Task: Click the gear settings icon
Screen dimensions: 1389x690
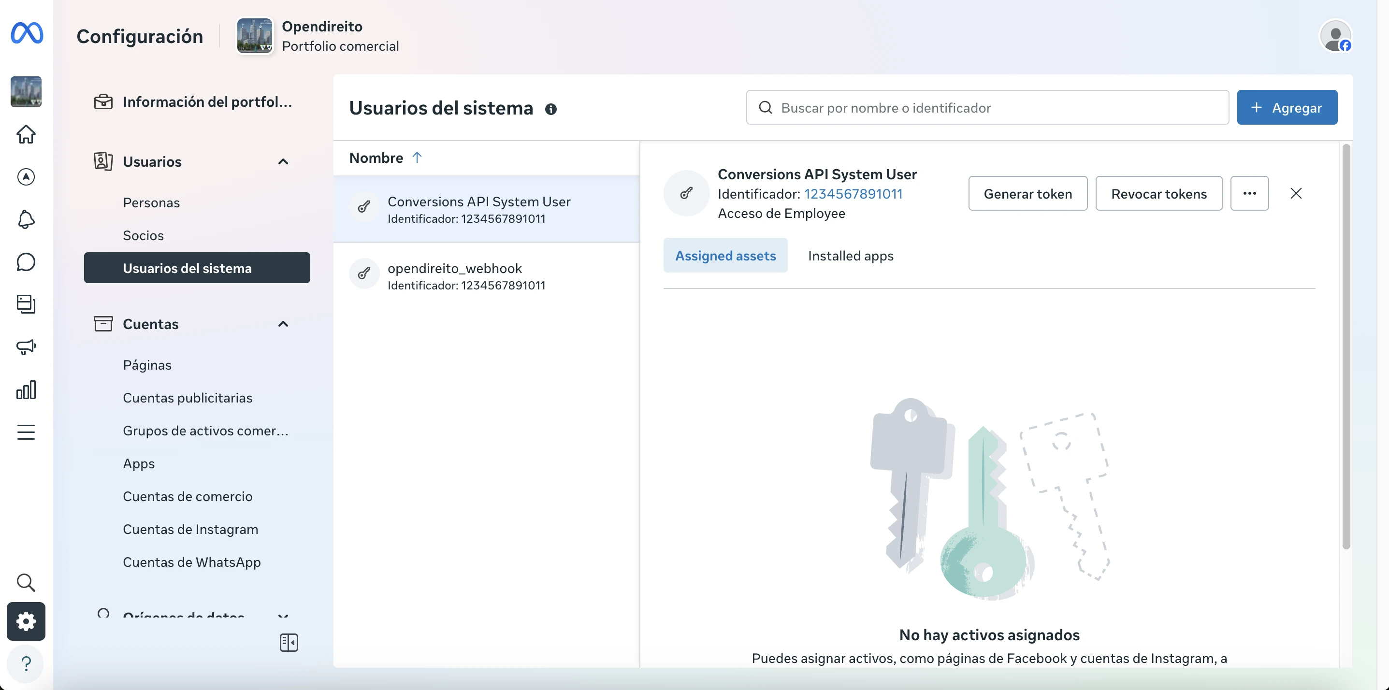Action: pos(26,621)
